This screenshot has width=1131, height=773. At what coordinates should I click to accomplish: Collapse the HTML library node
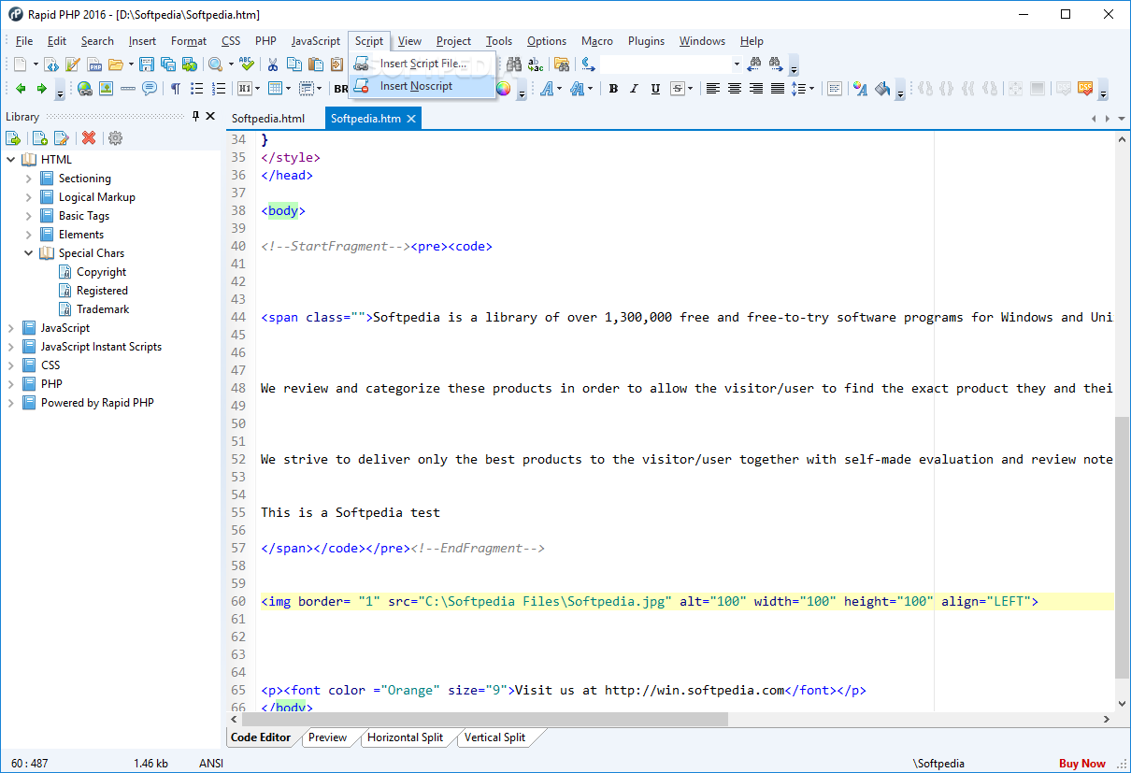click(11, 160)
